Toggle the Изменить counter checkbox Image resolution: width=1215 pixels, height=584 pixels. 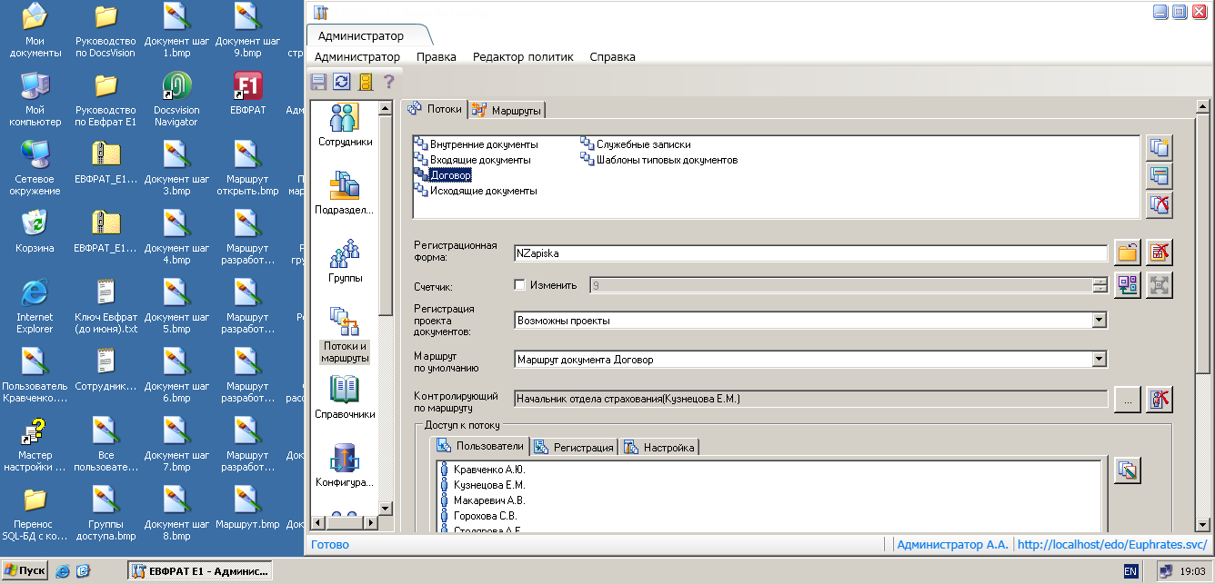tap(520, 285)
